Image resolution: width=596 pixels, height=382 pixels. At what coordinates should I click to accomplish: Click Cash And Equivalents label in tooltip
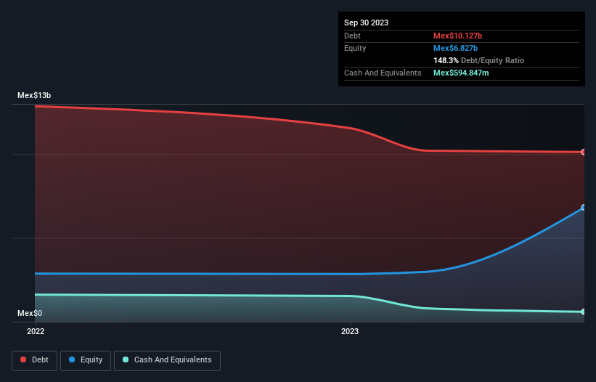(383, 73)
